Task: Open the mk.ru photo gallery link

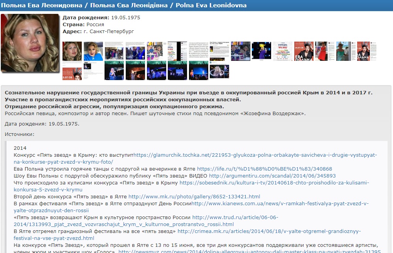Action: click(x=194, y=197)
